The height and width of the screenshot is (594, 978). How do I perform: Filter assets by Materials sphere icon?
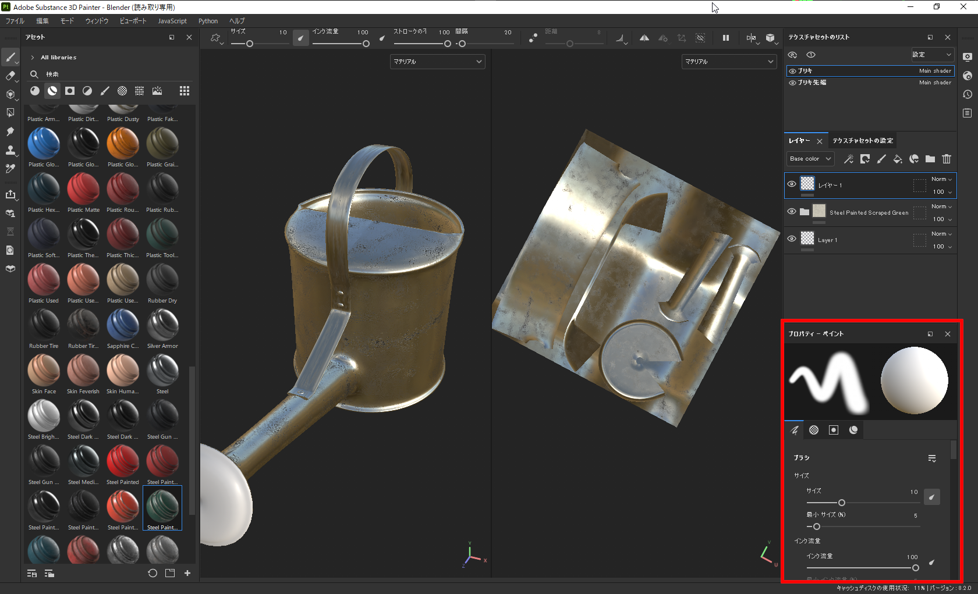pos(35,91)
